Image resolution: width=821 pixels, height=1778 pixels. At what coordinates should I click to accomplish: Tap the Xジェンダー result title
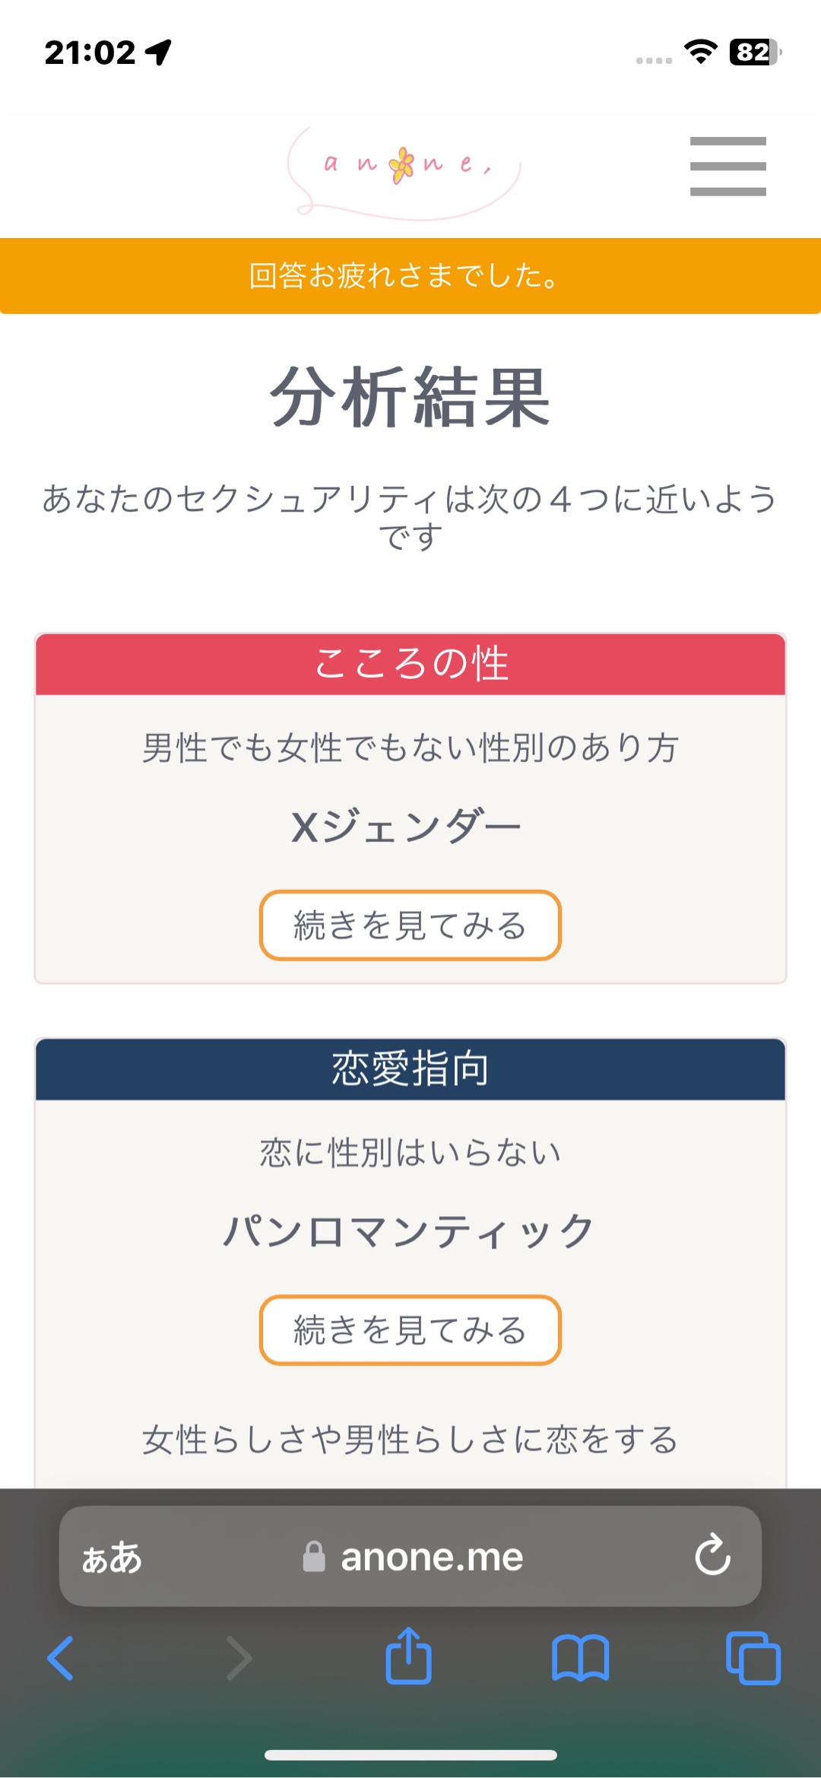click(x=407, y=827)
